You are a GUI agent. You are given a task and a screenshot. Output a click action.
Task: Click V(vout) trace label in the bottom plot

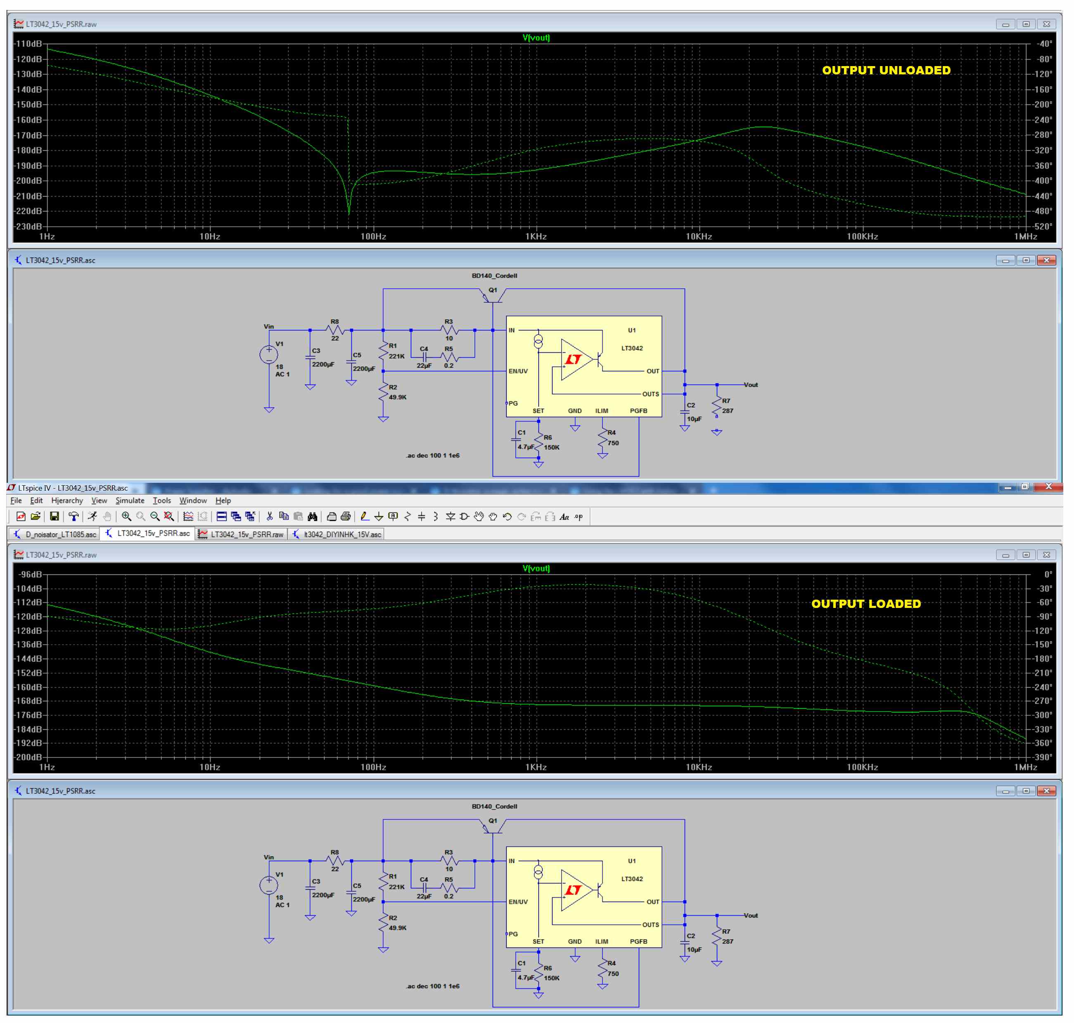coord(536,568)
